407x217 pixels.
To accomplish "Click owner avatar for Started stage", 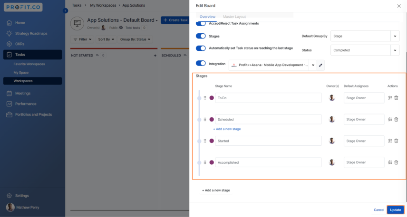I will [x=332, y=141].
